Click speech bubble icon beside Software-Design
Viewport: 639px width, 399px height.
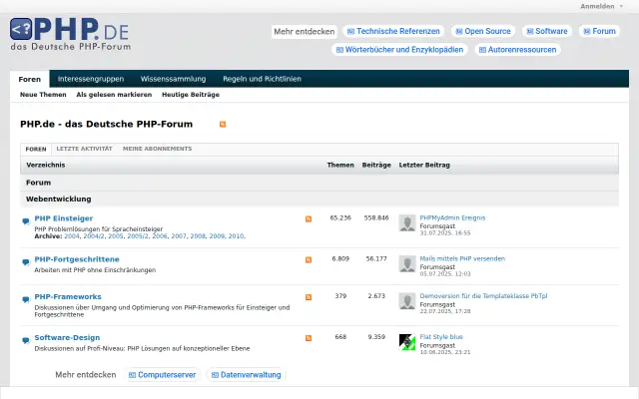point(26,340)
